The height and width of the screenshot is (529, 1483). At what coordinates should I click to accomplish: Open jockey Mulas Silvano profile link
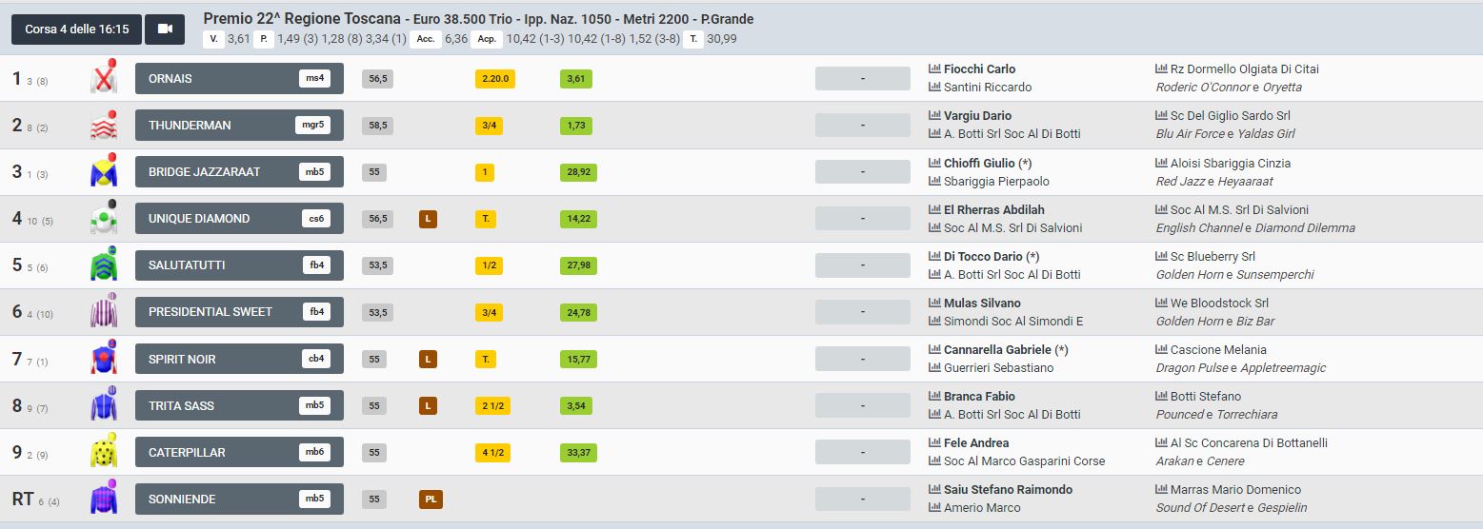981,304
